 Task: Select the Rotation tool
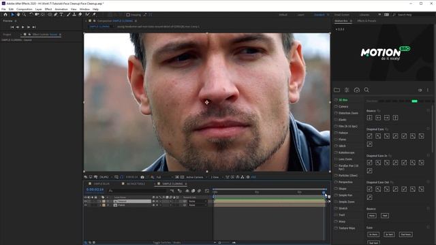point(31,14)
